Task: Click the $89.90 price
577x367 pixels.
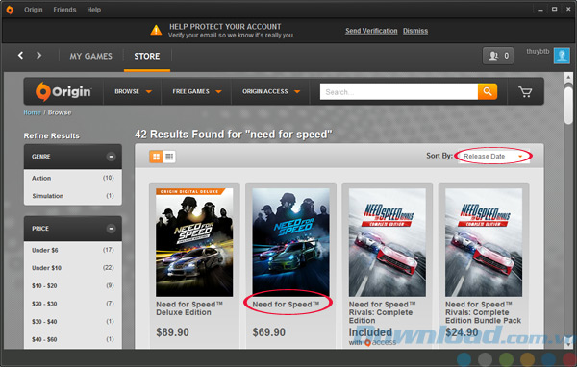Action: click(x=172, y=332)
